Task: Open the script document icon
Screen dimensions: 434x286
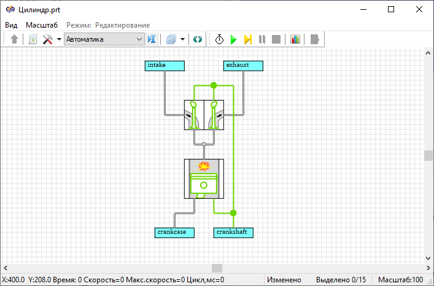Action: (33, 39)
